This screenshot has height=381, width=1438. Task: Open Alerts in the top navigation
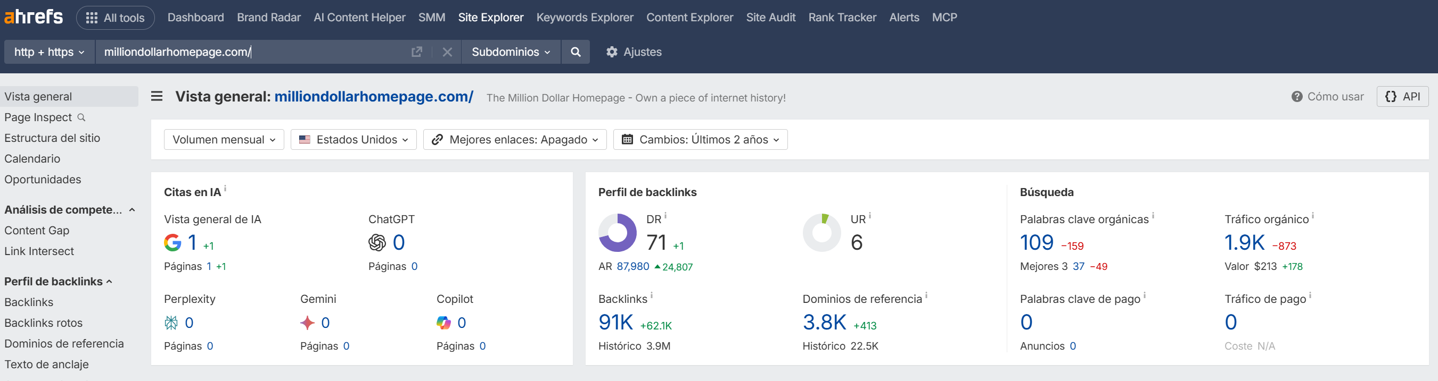click(904, 17)
